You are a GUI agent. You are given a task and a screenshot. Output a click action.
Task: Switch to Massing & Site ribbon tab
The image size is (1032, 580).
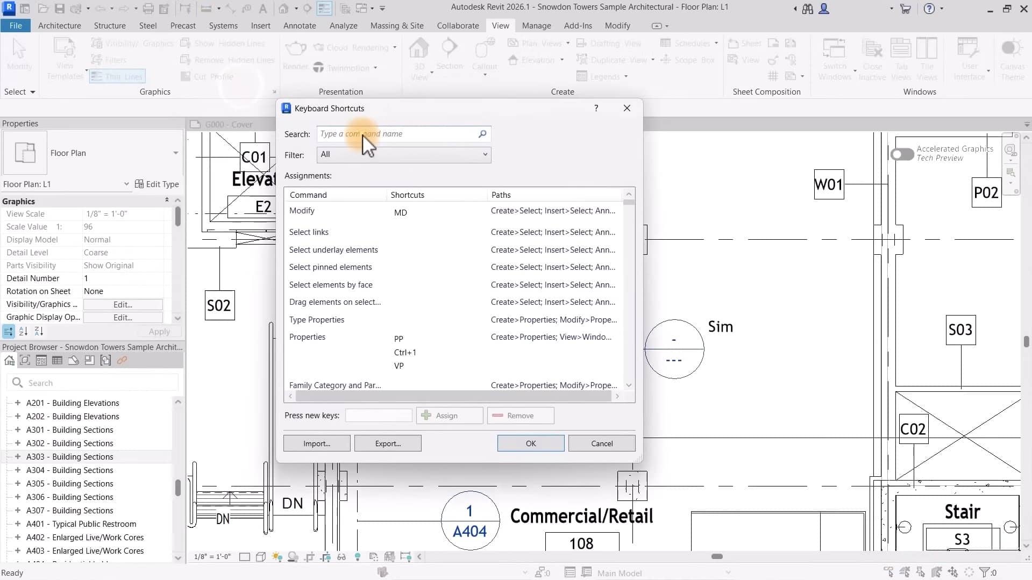coord(397,26)
